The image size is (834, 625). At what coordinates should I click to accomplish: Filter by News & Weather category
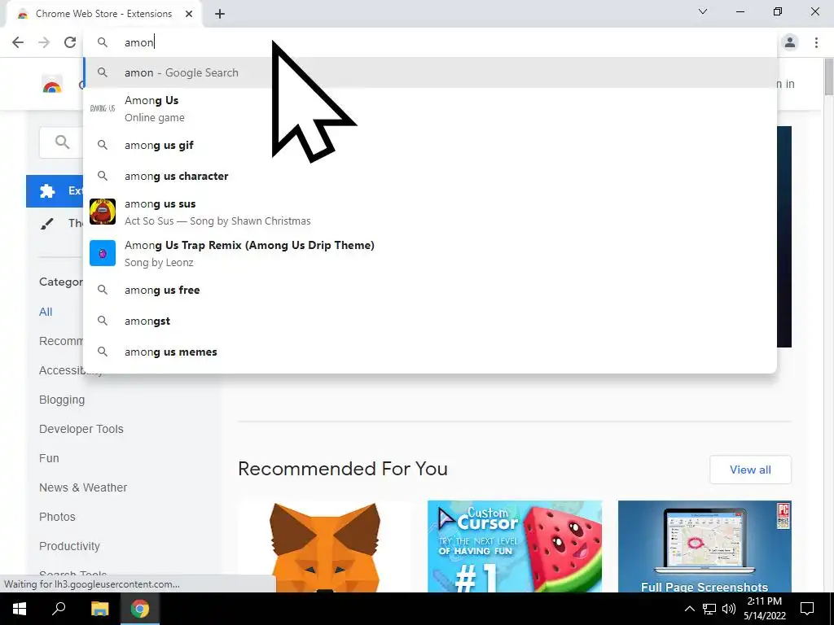click(x=83, y=487)
